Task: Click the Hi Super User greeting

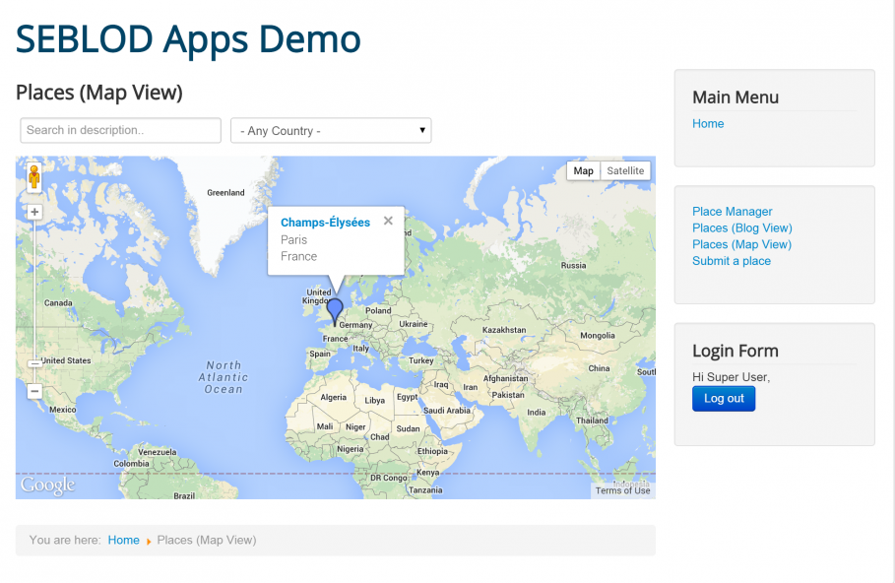Action: click(732, 377)
